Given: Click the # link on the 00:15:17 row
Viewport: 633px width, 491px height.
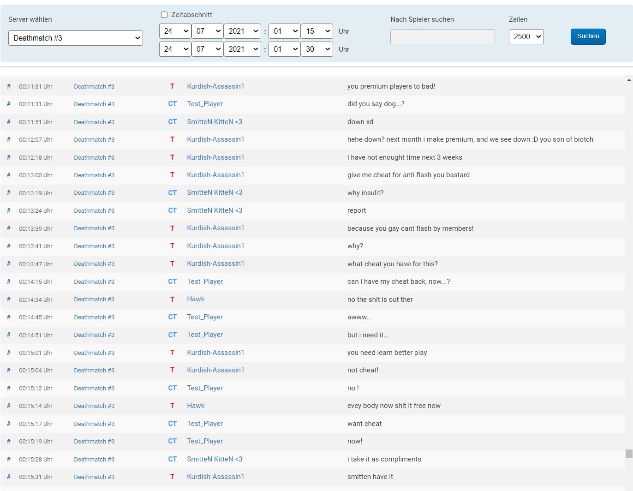Looking at the screenshot, I should (8, 424).
